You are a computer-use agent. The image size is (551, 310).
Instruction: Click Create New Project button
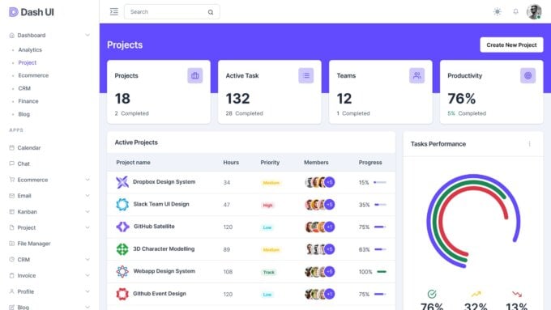pos(511,45)
